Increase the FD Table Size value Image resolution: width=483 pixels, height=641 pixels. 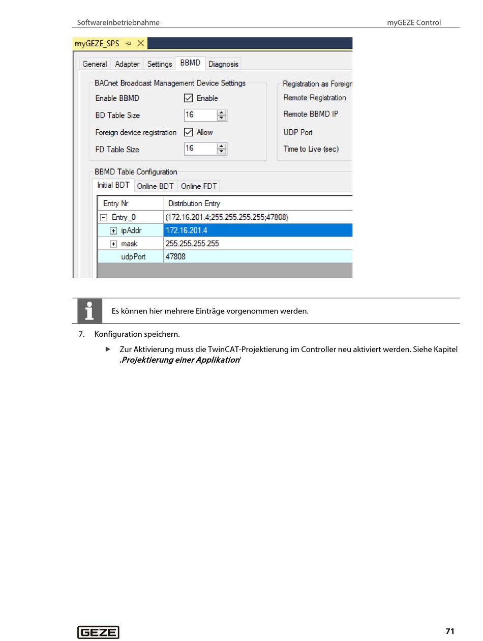(221, 146)
